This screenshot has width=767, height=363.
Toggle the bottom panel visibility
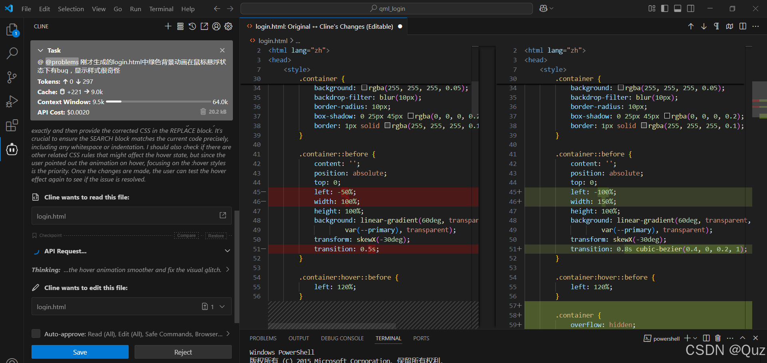point(678,8)
